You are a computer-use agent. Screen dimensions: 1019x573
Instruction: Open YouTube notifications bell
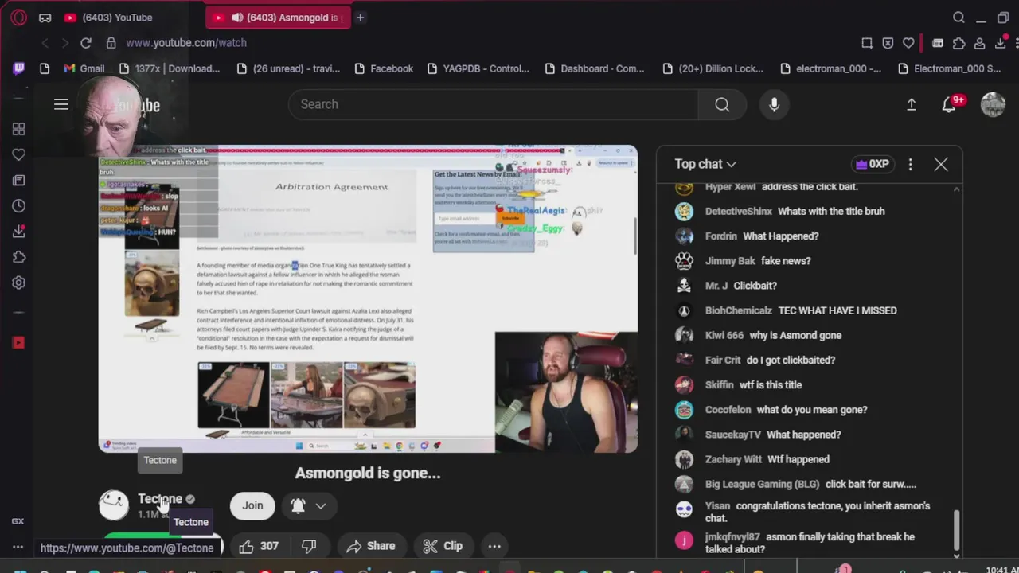pos(949,104)
